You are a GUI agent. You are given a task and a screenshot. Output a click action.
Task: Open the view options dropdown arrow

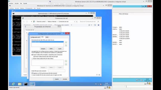point(92,25)
